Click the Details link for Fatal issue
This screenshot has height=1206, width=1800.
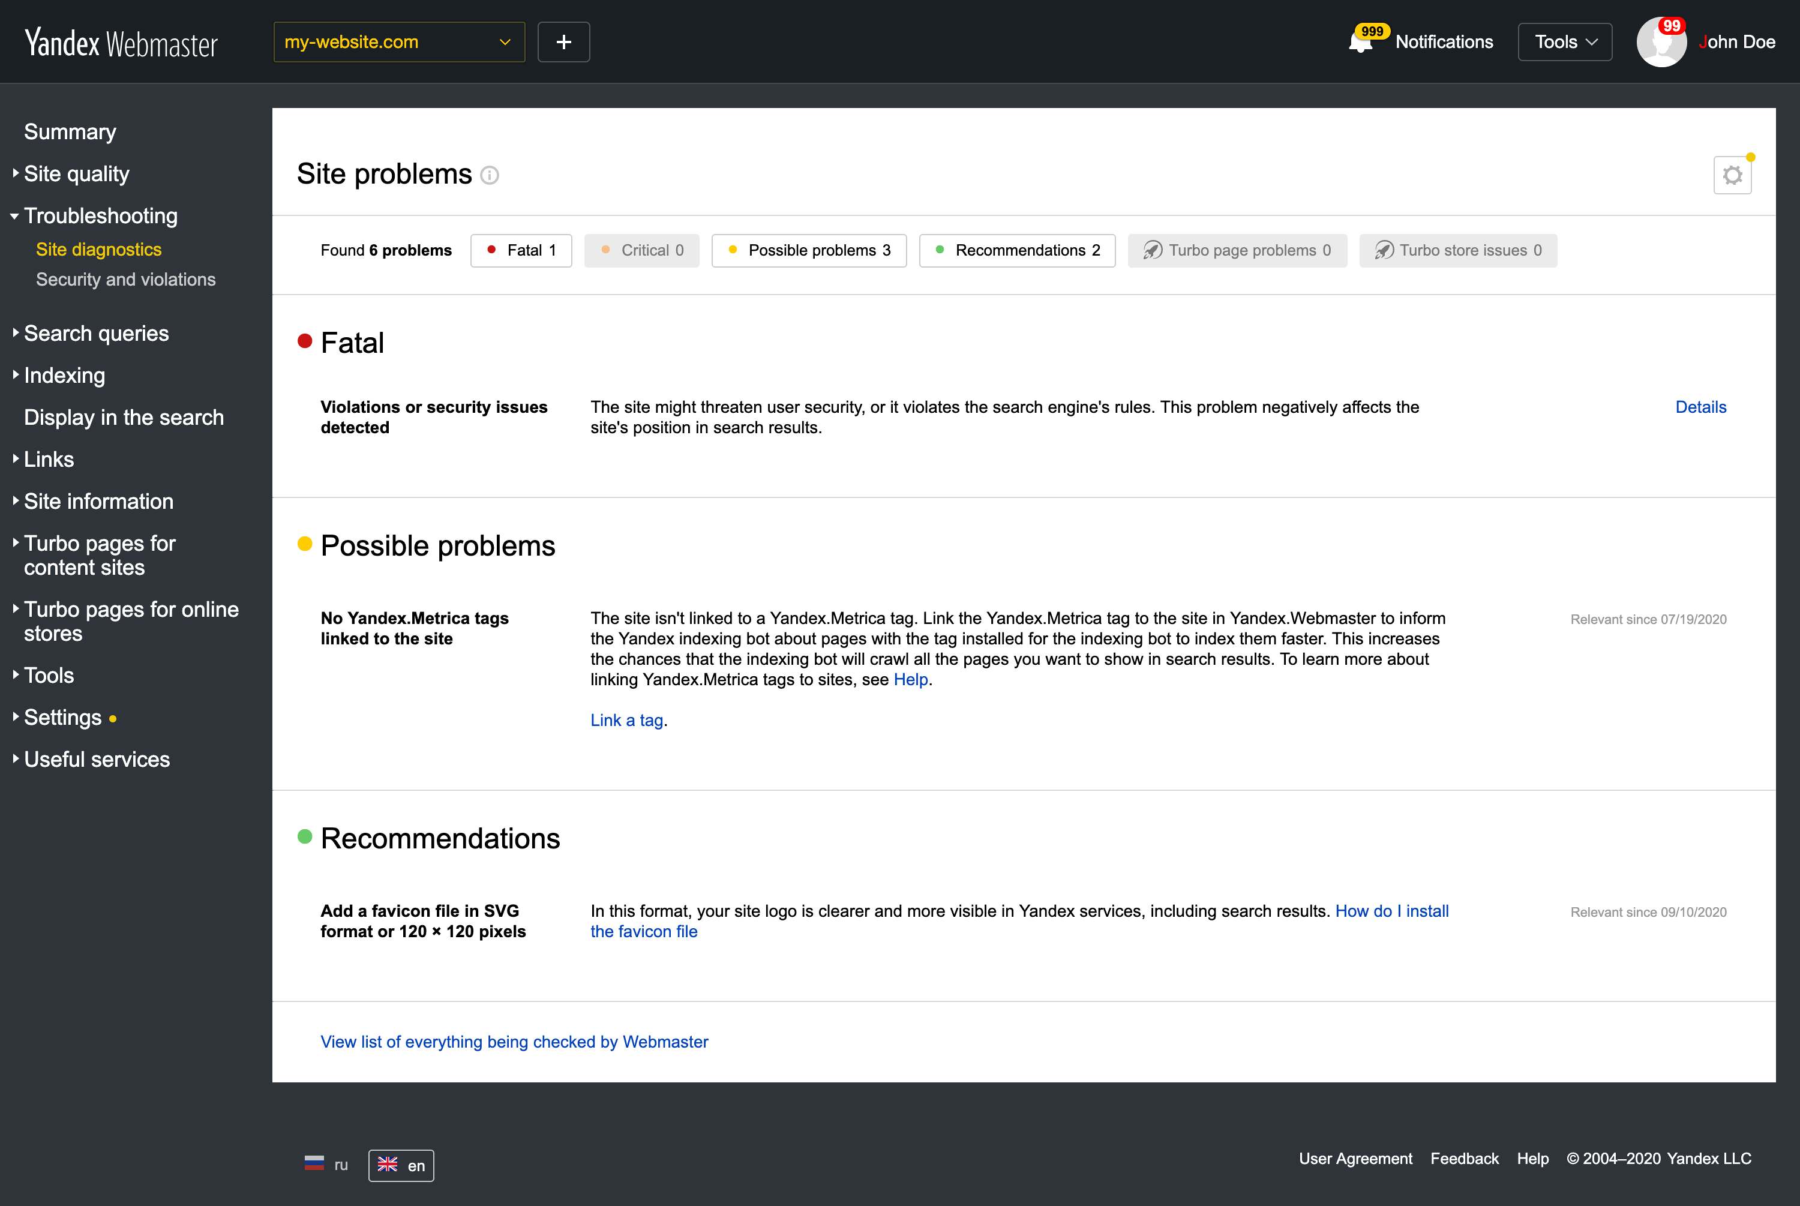tap(1701, 407)
